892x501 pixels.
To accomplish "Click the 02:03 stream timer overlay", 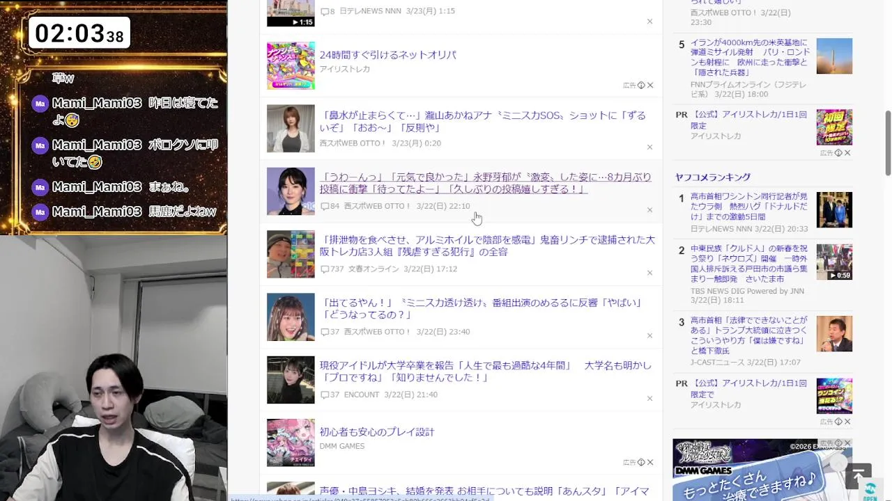I will coord(79,33).
